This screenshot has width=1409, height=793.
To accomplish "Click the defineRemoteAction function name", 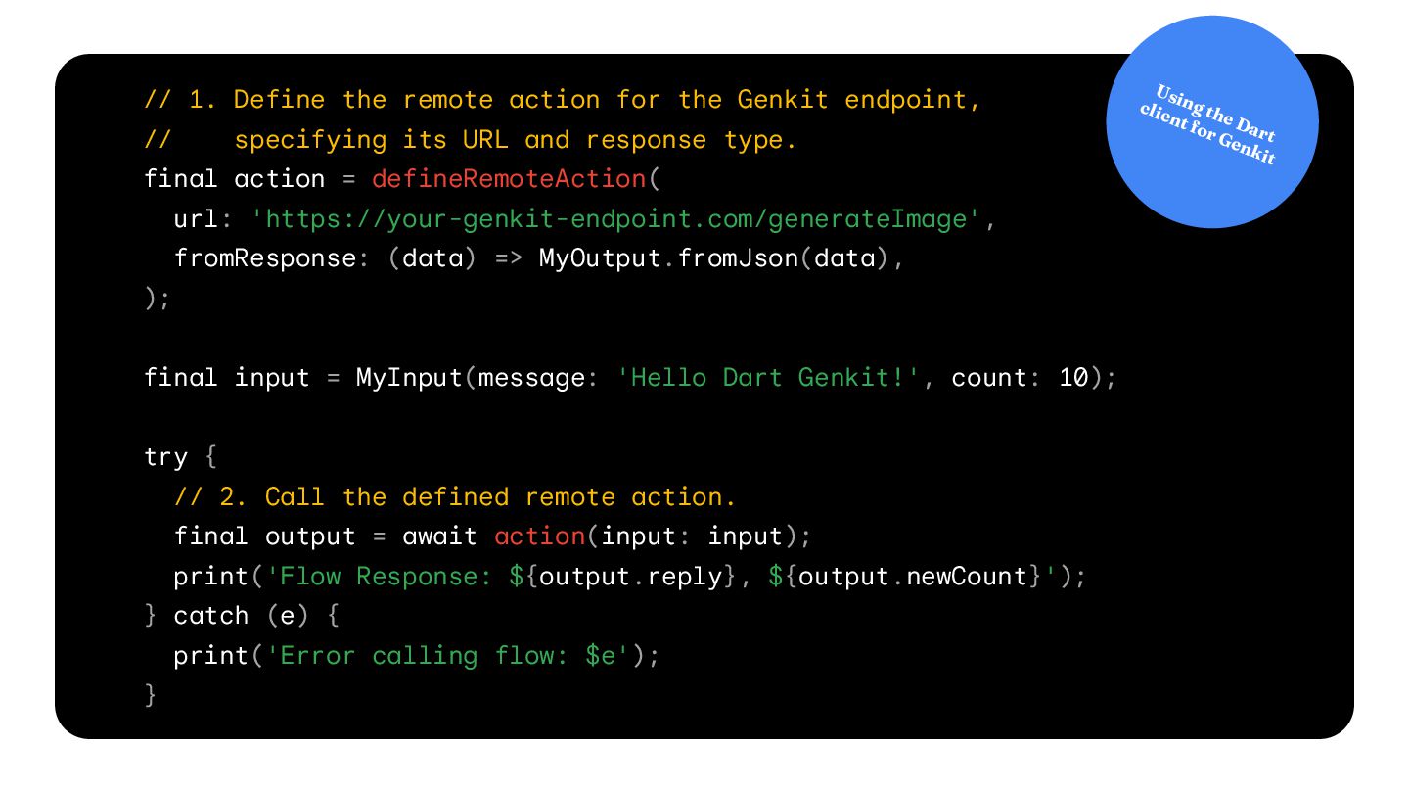I will 509,179.
